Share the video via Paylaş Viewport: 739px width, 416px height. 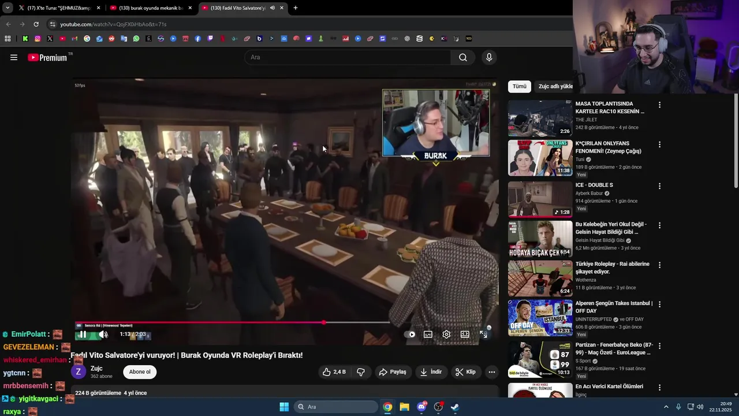(393, 372)
